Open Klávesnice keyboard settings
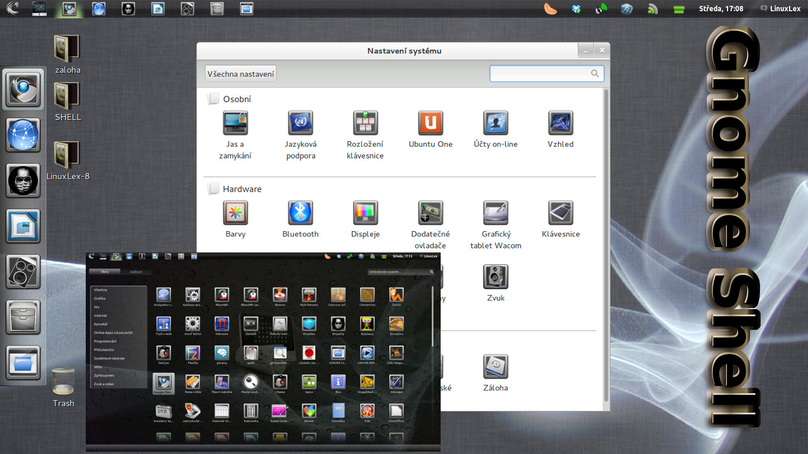This screenshot has width=808, height=454. coord(561,219)
